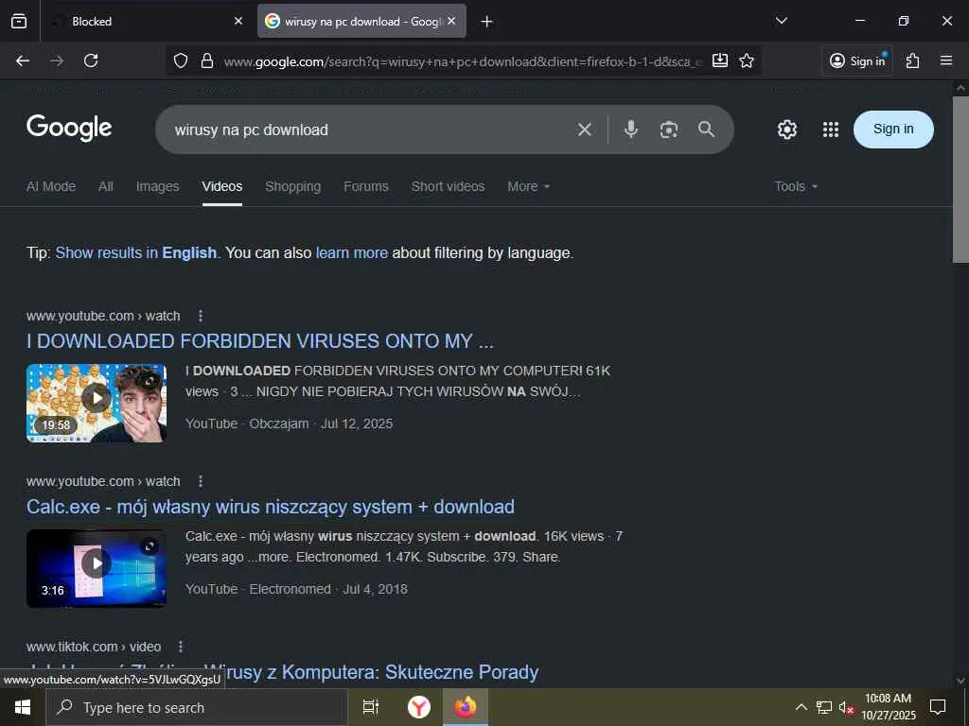The height and width of the screenshot is (726, 969).
Task: Expand the Tools dropdown
Action: pos(796,186)
